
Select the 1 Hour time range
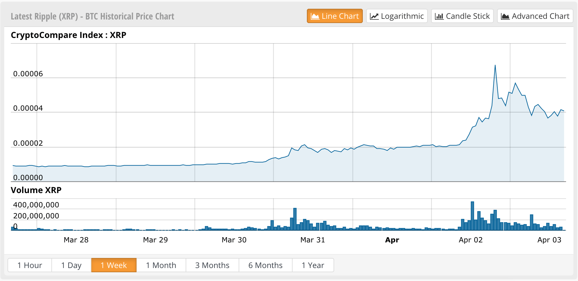[x=30, y=265]
